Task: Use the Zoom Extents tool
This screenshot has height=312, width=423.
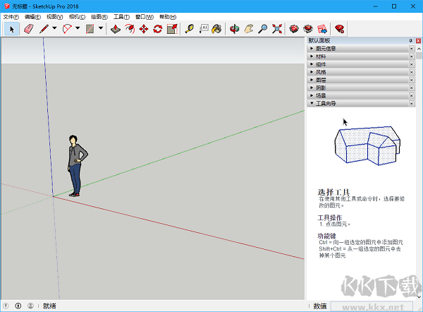Action: [276, 29]
